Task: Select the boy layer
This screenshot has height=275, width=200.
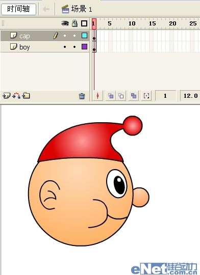Action: (45, 47)
